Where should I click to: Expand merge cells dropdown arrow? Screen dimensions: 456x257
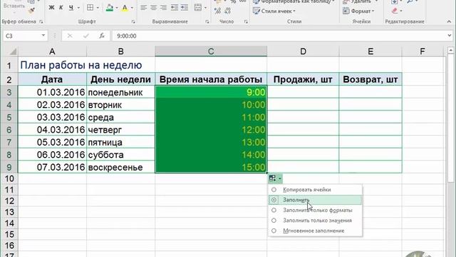click(206, 8)
